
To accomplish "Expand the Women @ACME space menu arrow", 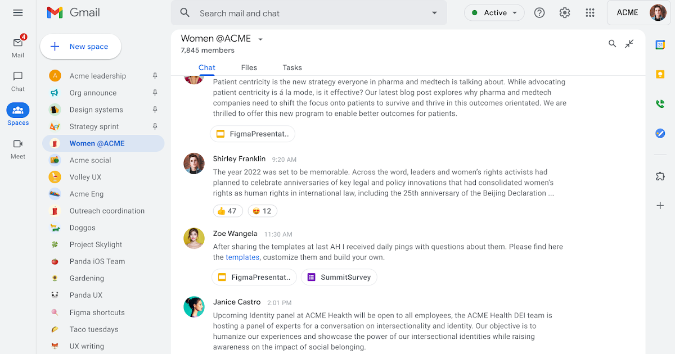I will 260,39.
